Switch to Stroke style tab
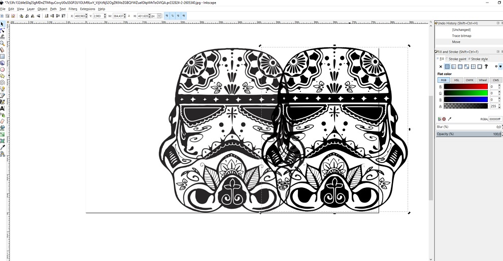 [478, 59]
